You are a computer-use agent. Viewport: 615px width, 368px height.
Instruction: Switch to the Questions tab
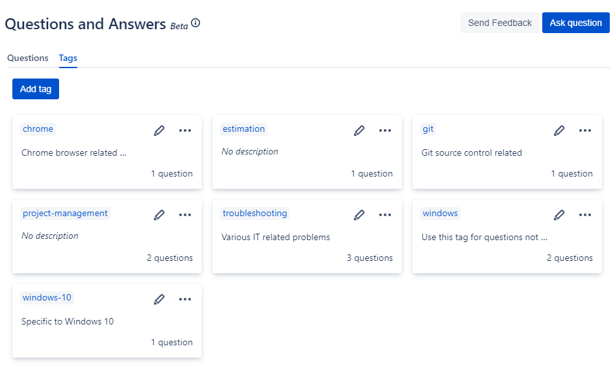tap(28, 58)
